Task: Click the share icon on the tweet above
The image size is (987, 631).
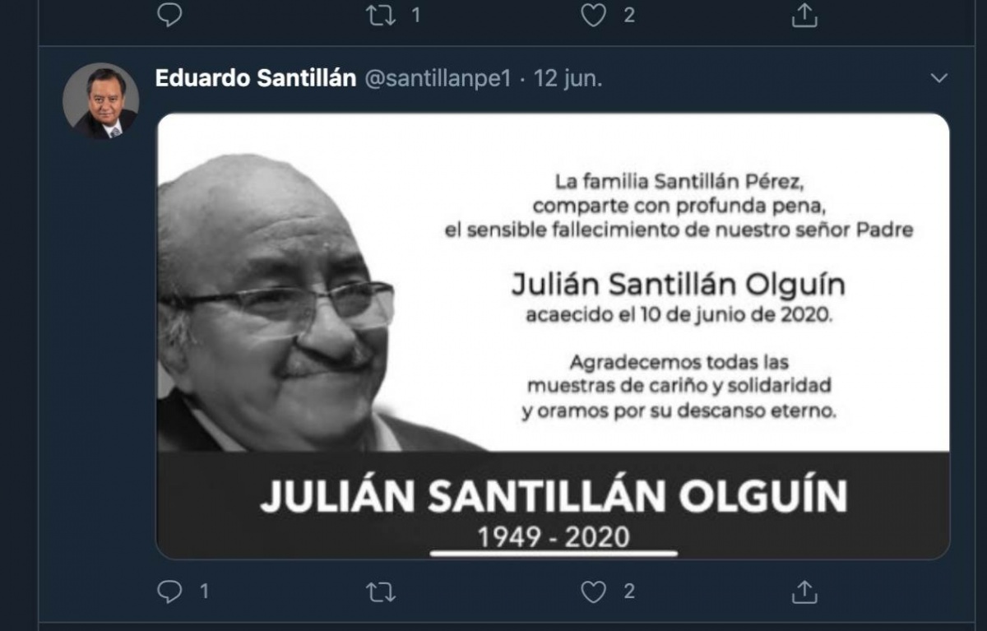Action: (x=804, y=14)
